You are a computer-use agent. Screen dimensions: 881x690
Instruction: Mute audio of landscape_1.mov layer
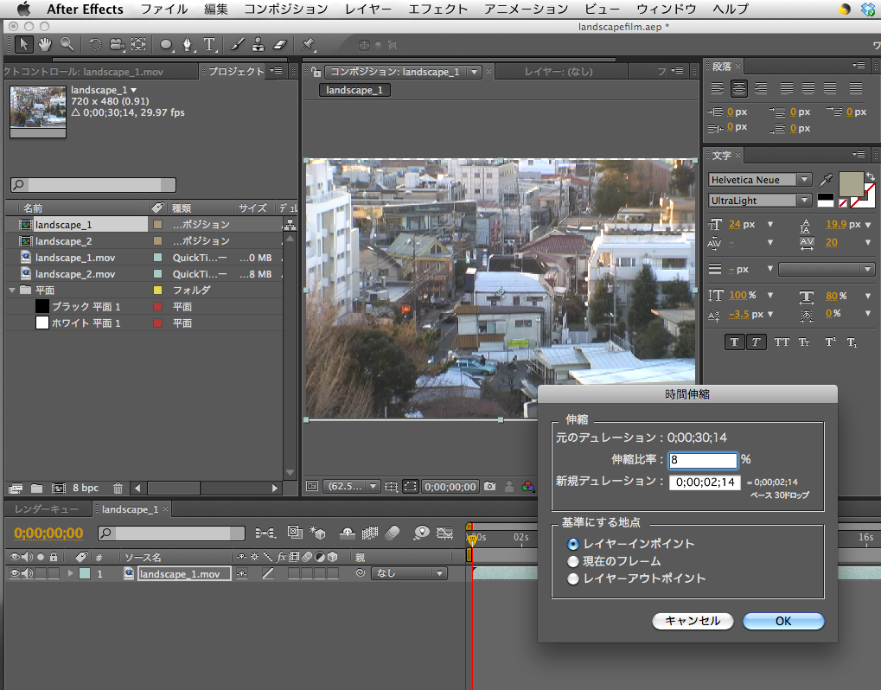tap(28, 573)
